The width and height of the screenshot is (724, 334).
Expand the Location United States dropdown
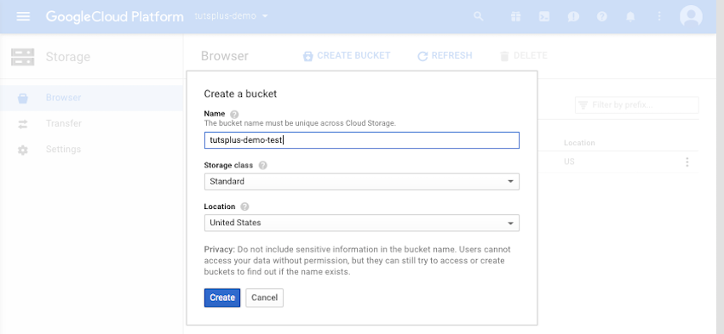click(x=361, y=223)
